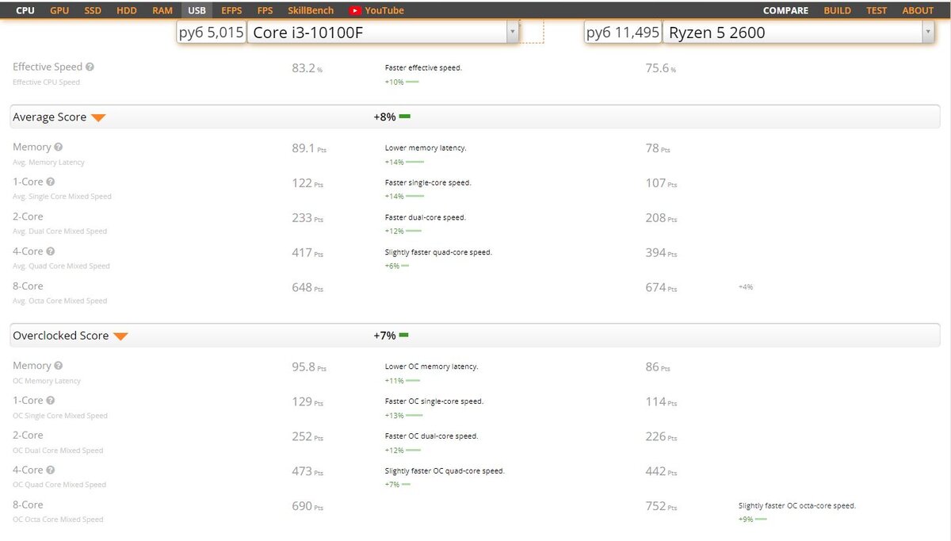Click the 752 Pts OC 8-Core score
Viewport: 951px width, 541px height.
point(661,506)
